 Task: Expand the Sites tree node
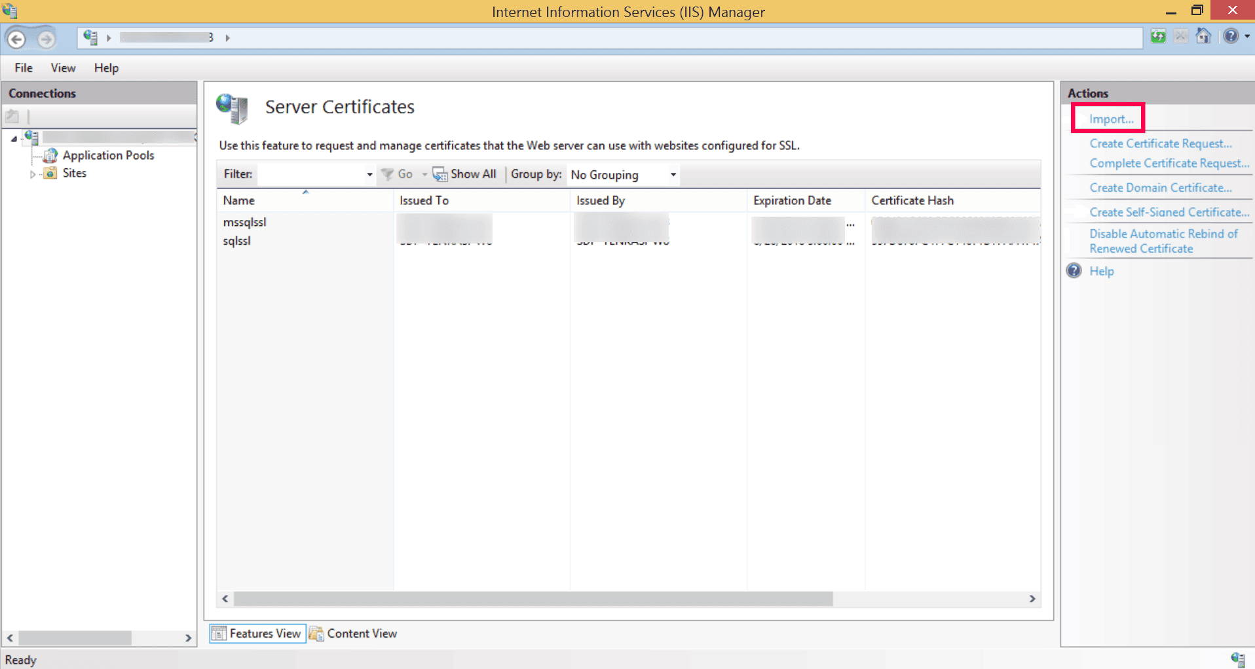(x=33, y=173)
